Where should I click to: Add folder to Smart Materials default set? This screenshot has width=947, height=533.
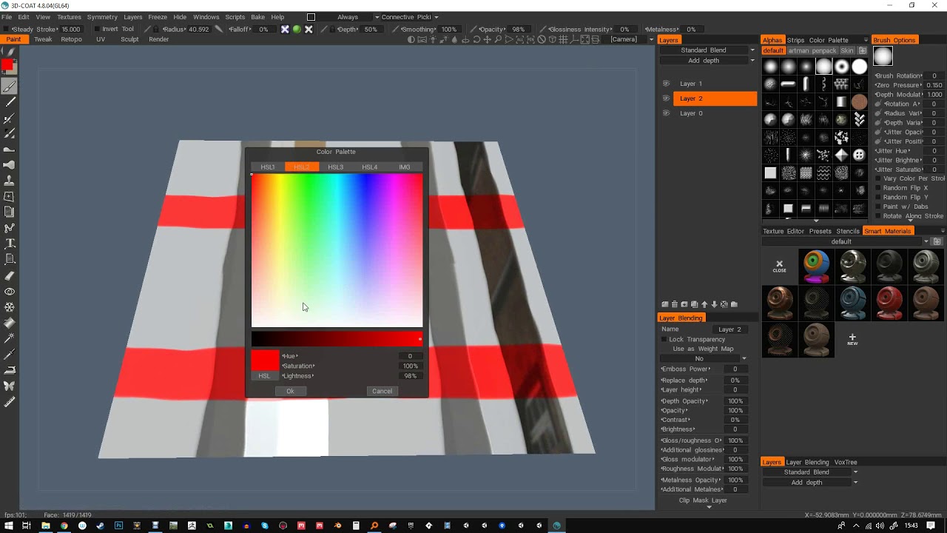coord(937,241)
